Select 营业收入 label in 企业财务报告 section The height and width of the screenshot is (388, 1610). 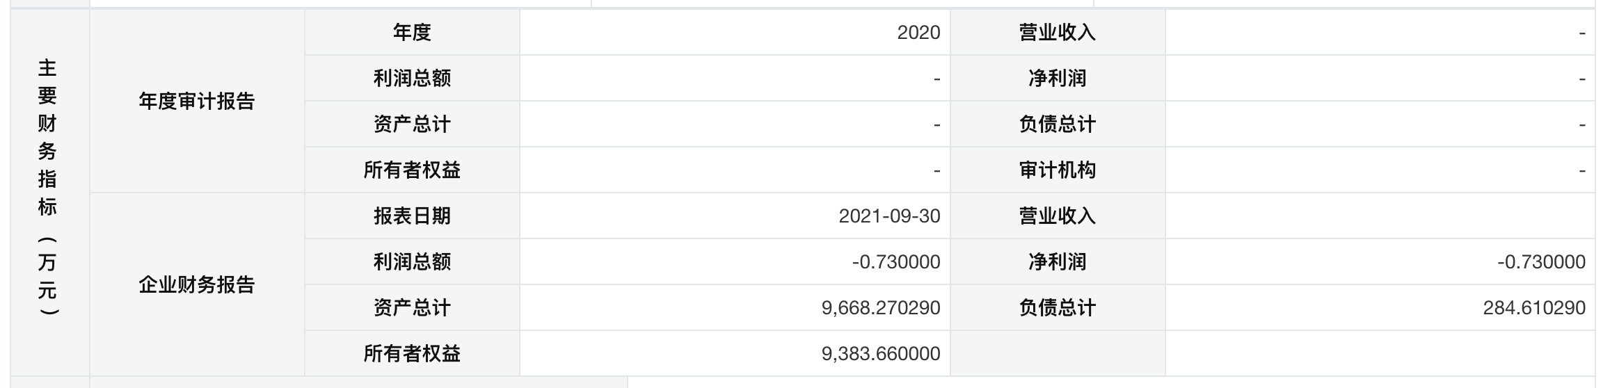[1057, 216]
